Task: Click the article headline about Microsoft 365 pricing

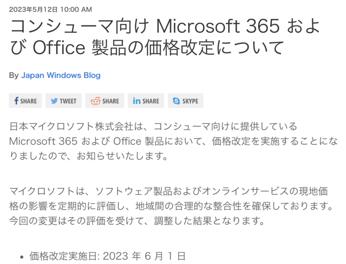Action: 165,37
